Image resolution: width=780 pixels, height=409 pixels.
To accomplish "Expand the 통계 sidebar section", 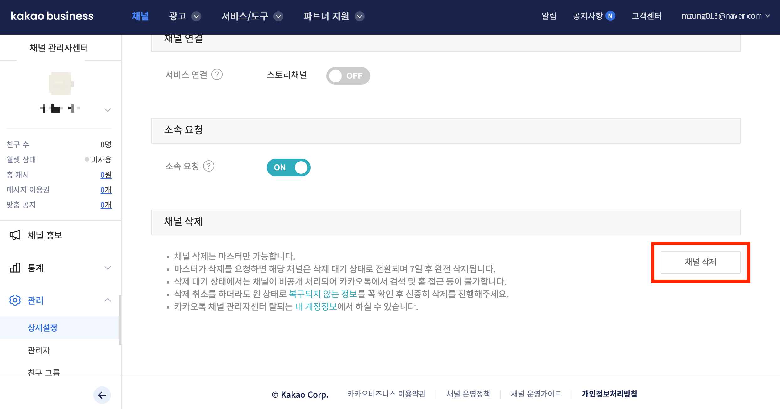I will pos(108,268).
